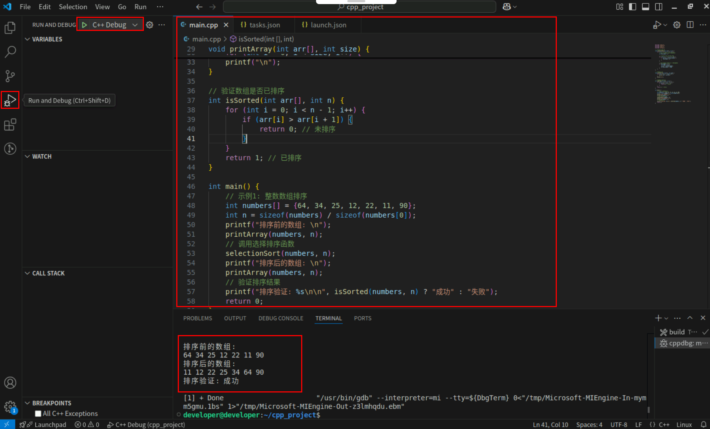The height and width of the screenshot is (429, 710).
Task: Maximize the panel with the chevron up
Action: point(690,318)
